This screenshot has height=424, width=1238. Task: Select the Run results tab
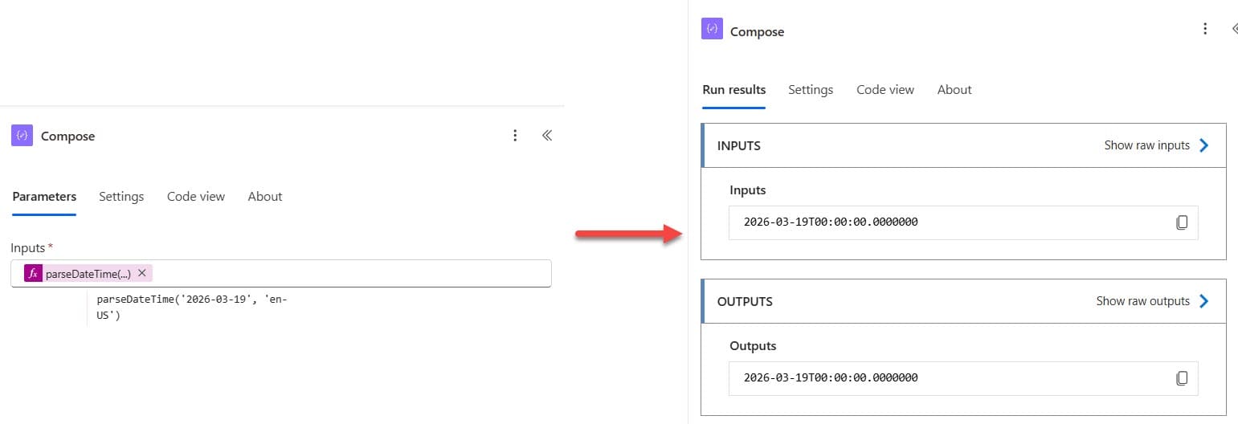(x=734, y=90)
